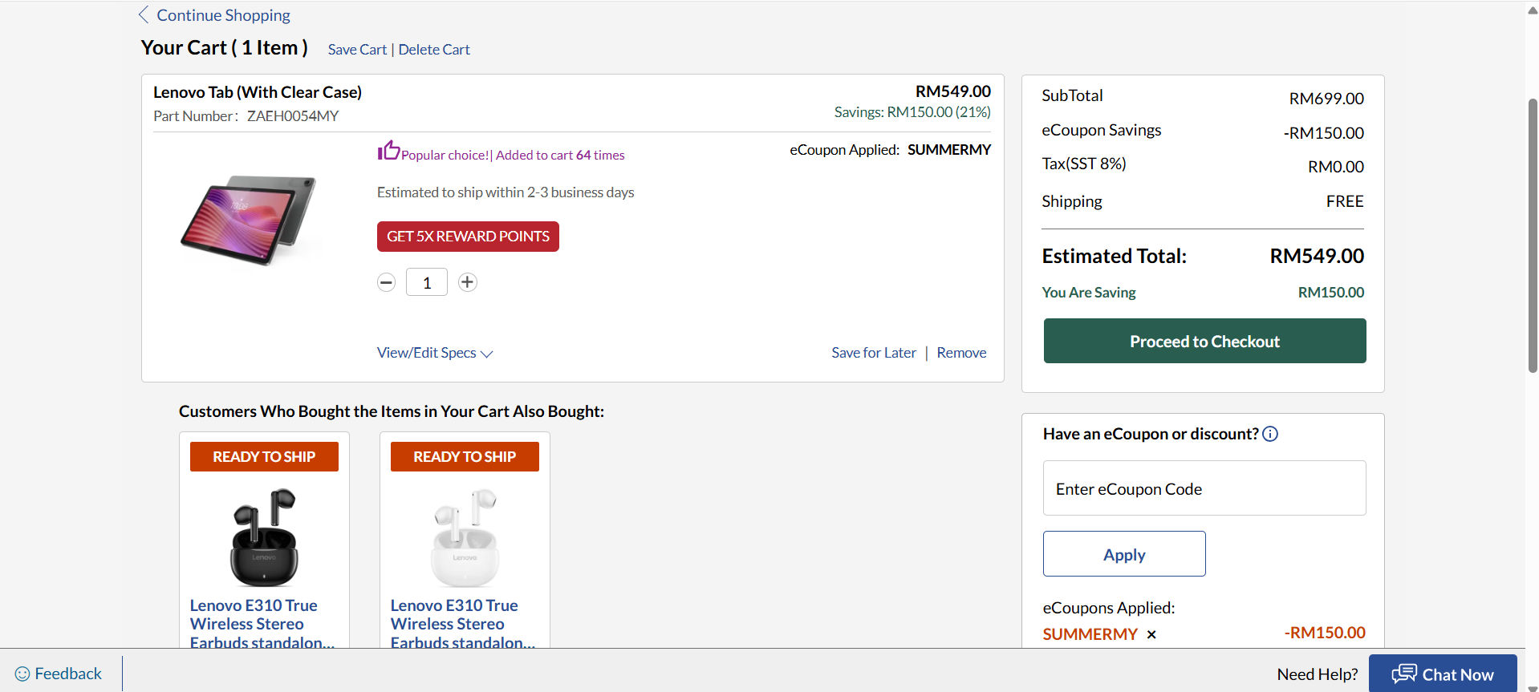1539x692 pixels.
Task: Click the Lenovo Tab product thumbnail
Action: click(249, 220)
